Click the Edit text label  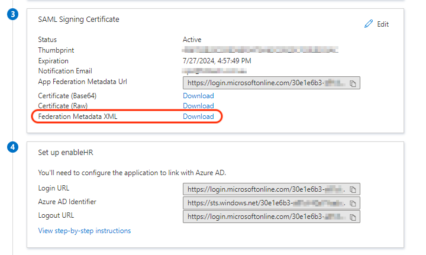click(x=383, y=24)
